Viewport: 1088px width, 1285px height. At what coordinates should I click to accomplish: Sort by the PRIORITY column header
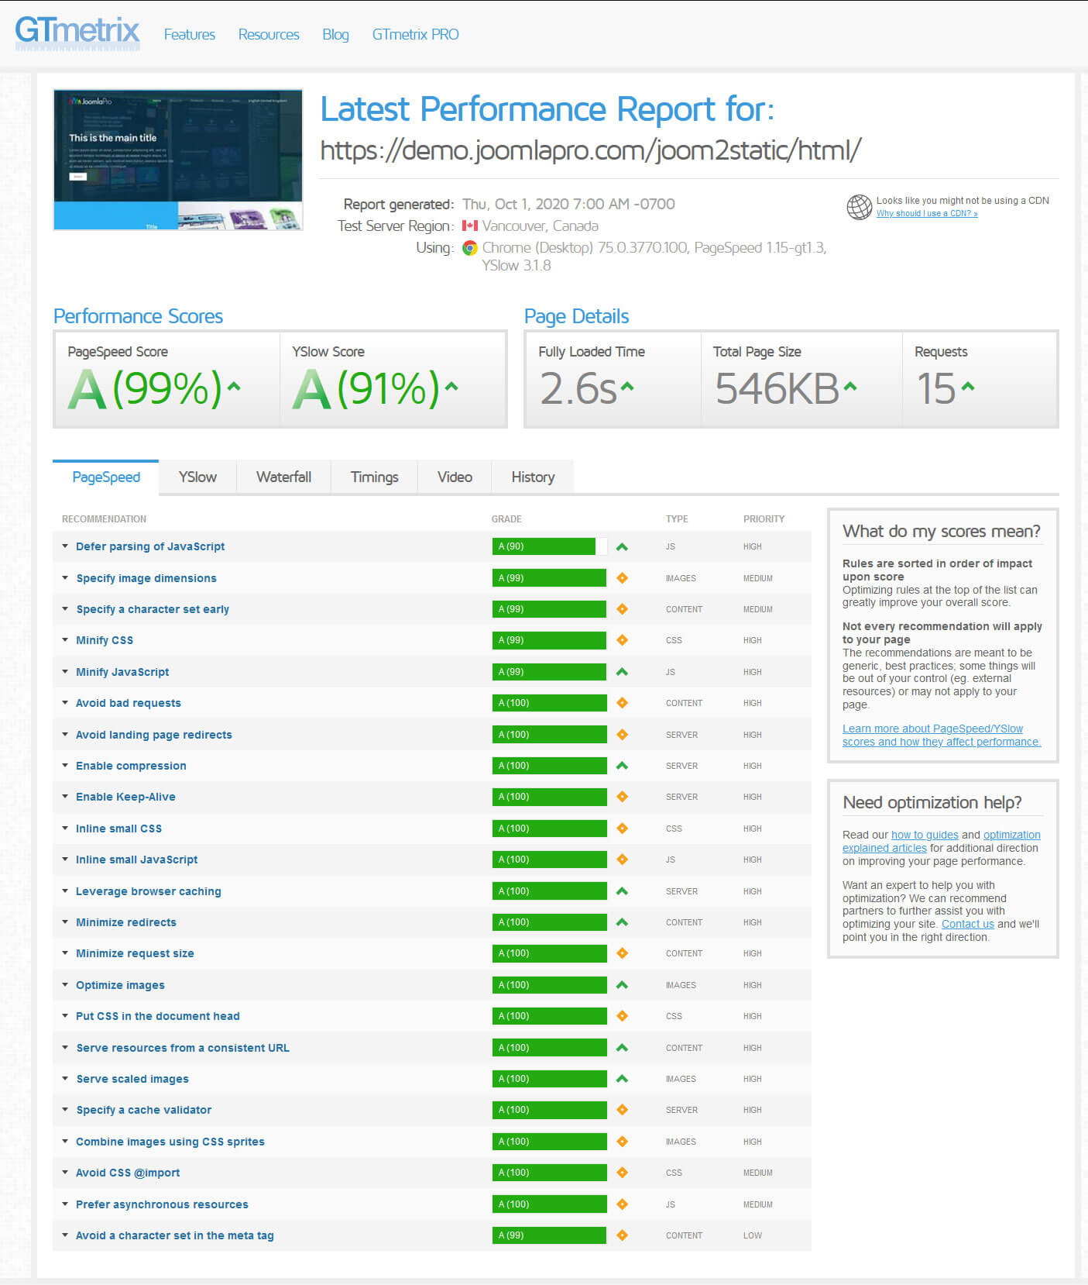[764, 519]
